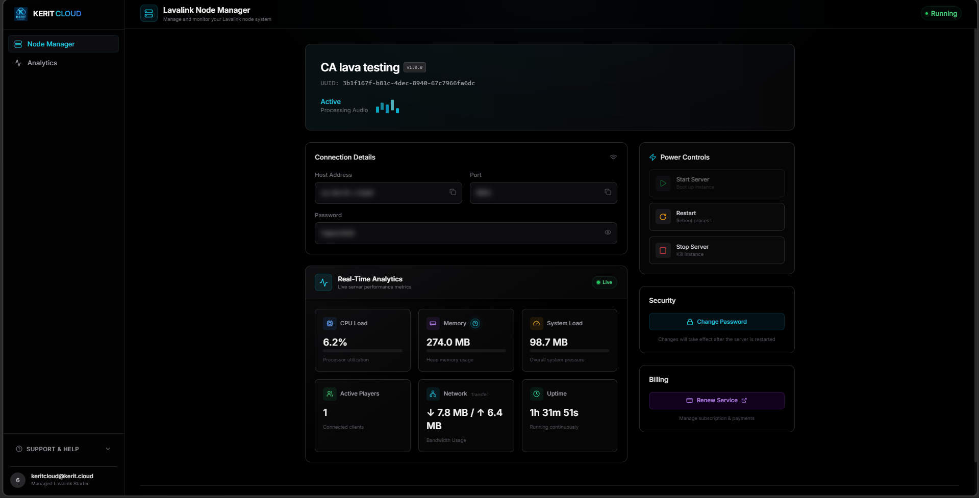Switch to the Node Manager menu entry
This screenshot has height=498, width=979.
(51, 44)
